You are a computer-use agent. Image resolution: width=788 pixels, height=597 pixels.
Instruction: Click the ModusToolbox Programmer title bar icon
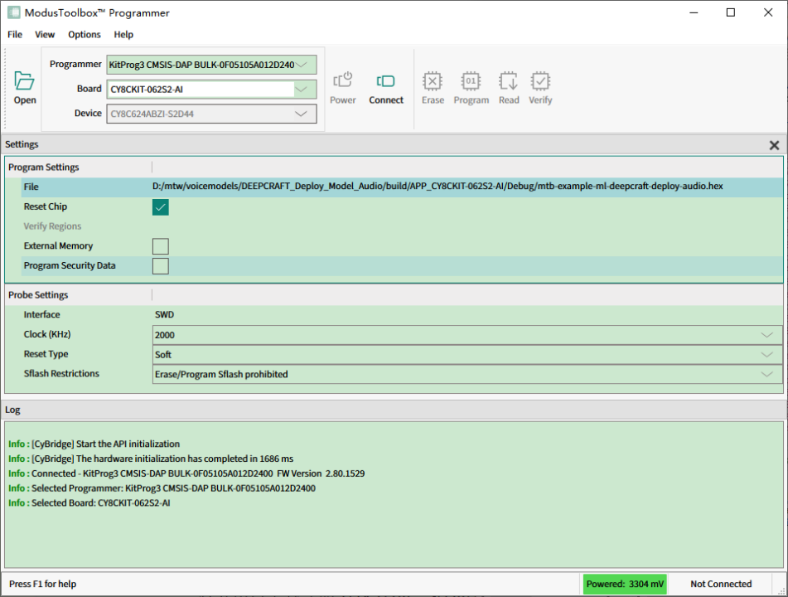point(13,12)
